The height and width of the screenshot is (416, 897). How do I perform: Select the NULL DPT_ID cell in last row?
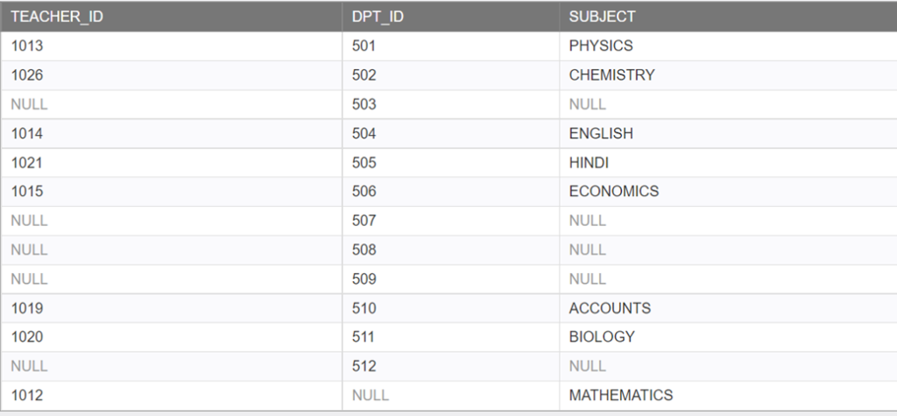pos(451,395)
